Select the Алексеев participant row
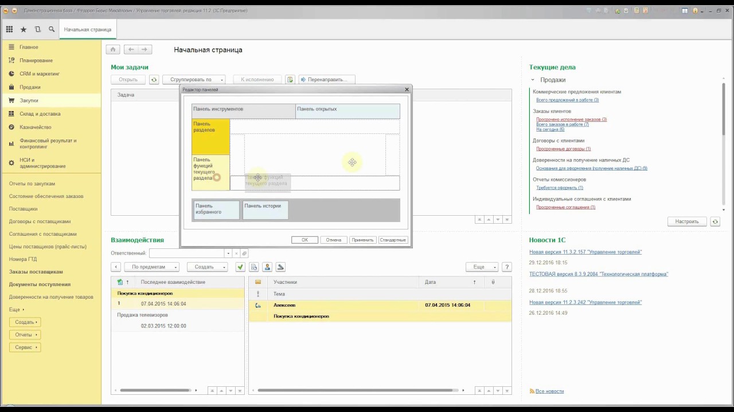This screenshot has height=412, width=734. (380, 305)
